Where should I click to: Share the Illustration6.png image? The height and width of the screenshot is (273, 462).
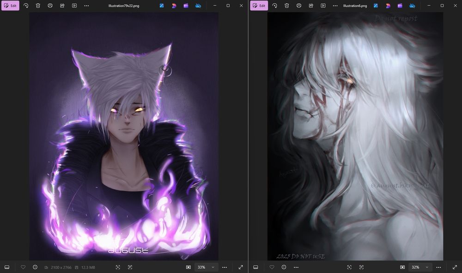pos(311,6)
